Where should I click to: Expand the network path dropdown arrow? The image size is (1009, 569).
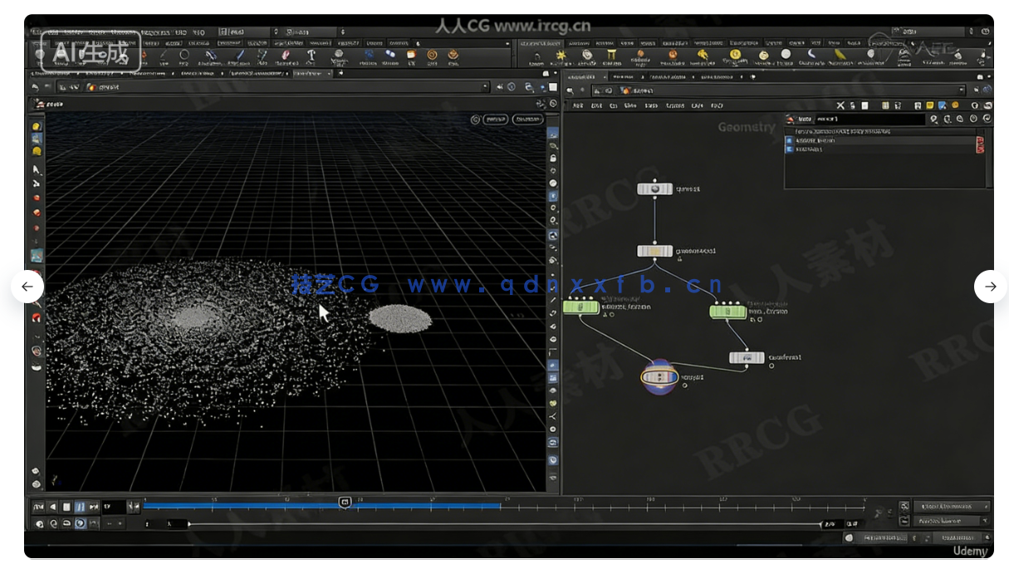(x=962, y=90)
